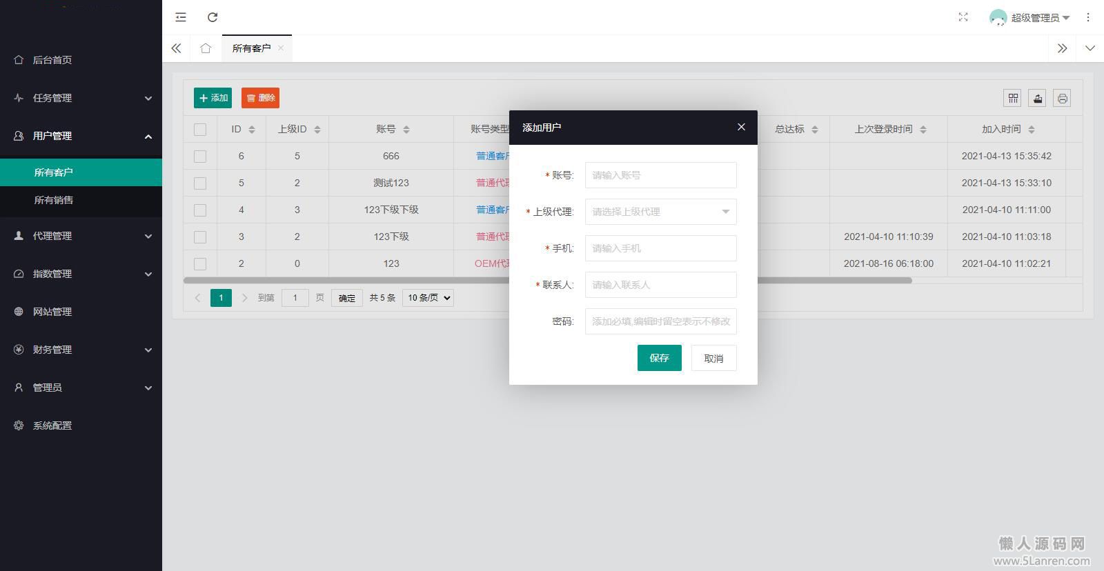This screenshot has width=1104, height=571.
Task: Click the export table icon
Action: 1038,99
